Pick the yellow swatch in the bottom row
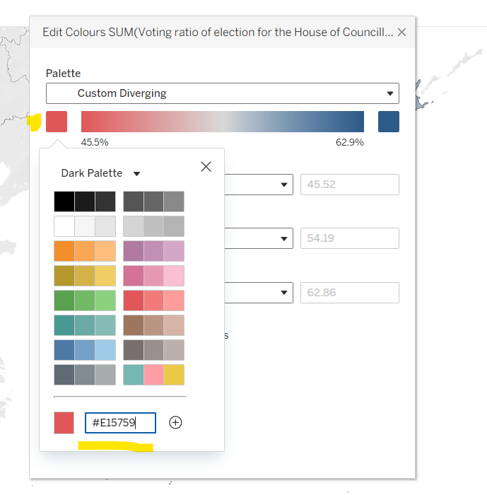The image size is (487, 495). pyautogui.click(x=174, y=375)
